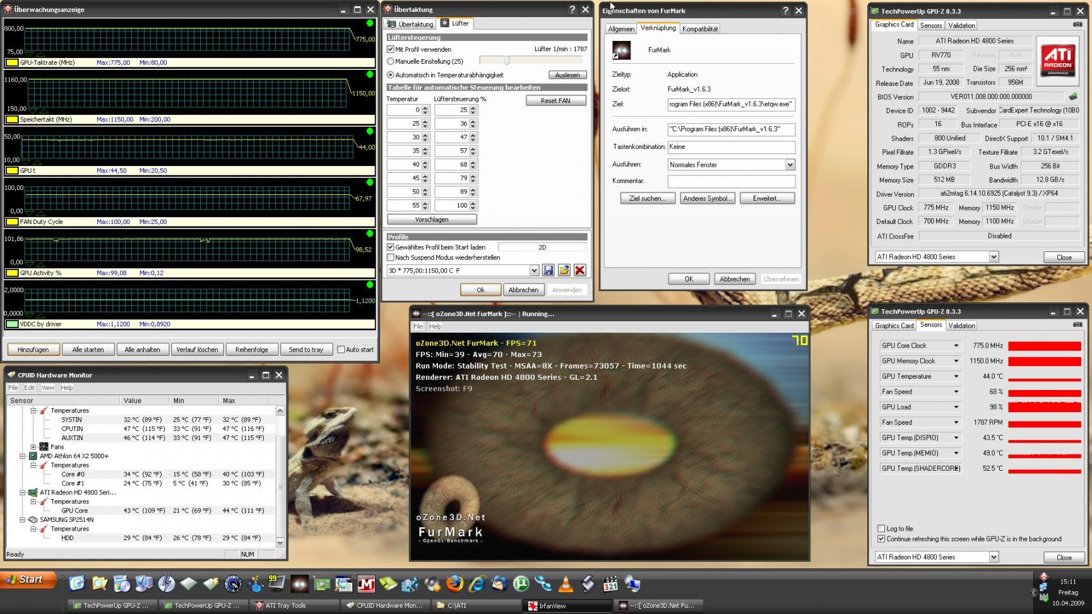The height and width of the screenshot is (614, 1092).
Task: Open Media Player Classic from quick launch
Action: coord(610,584)
